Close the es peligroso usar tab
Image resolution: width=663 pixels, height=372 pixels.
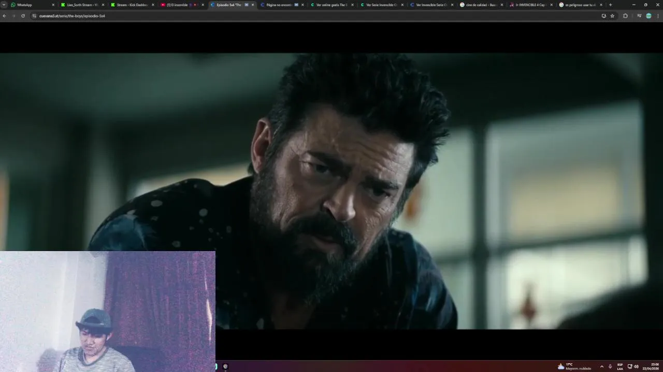point(601,5)
